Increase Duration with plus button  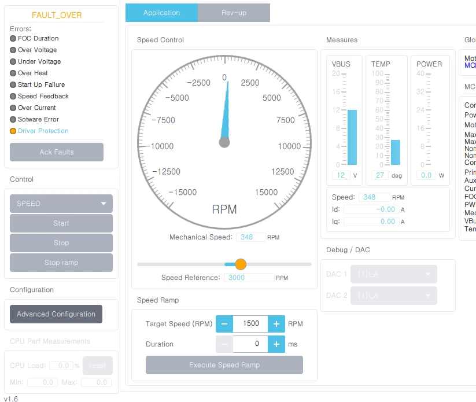[276, 344]
